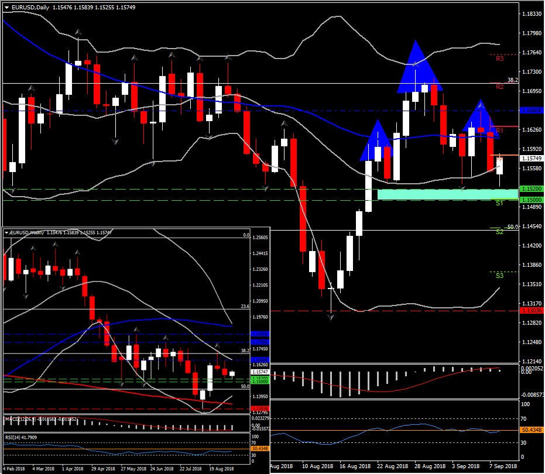
Task: Select the blue triangle marker near 3 Sep
Action: pyautogui.click(x=479, y=116)
